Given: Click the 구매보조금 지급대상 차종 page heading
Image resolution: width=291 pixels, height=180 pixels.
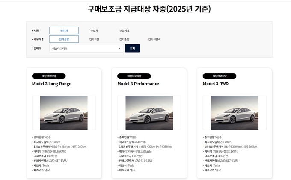Looking at the screenshot, I should (x=149, y=9).
